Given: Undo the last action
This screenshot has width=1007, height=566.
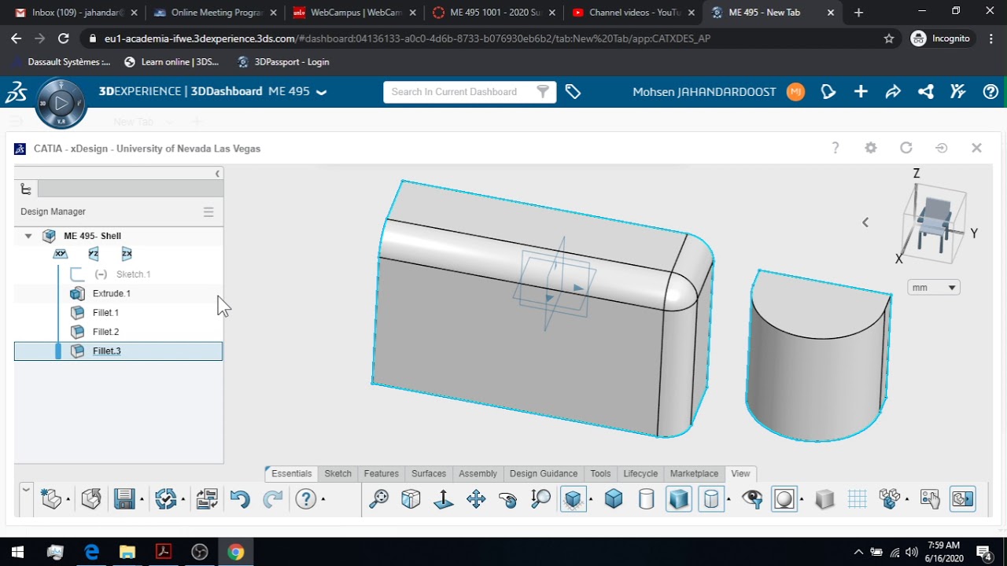Looking at the screenshot, I should (240, 498).
